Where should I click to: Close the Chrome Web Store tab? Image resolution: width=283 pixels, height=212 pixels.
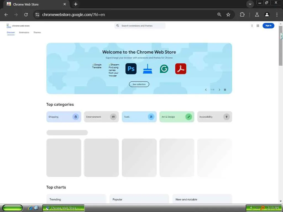point(65,4)
